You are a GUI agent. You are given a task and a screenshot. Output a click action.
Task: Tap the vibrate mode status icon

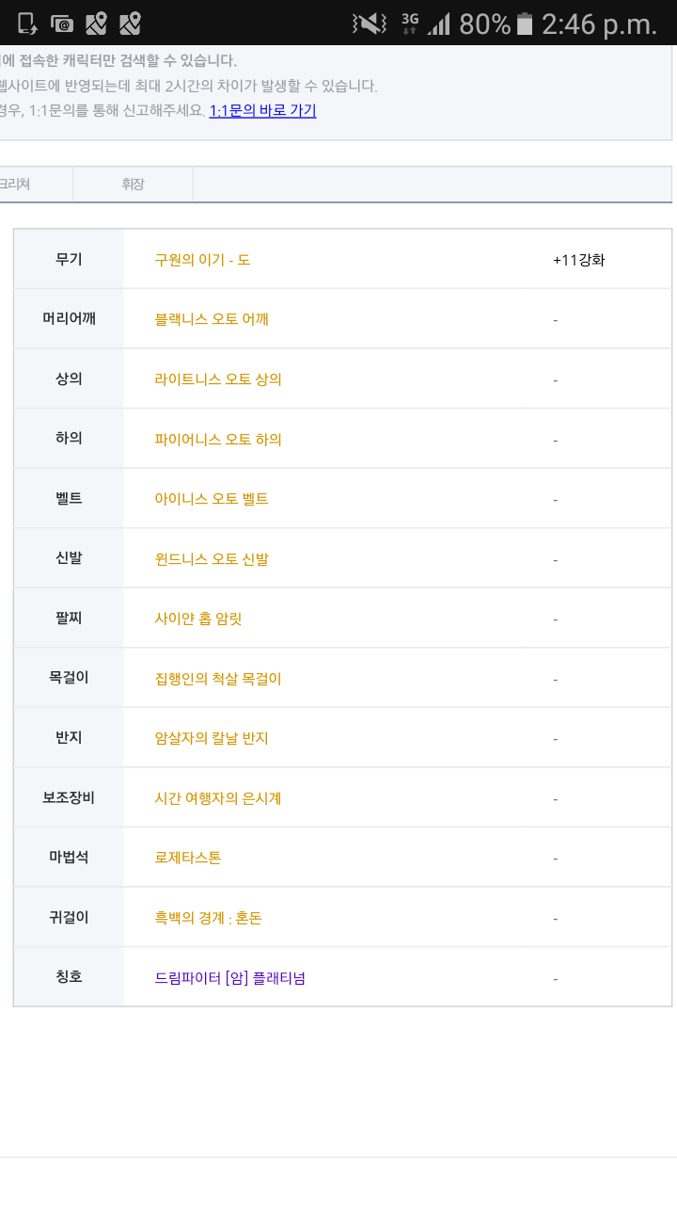point(369,24)
